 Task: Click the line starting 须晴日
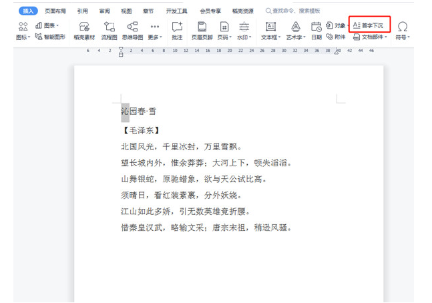[182, 196]
